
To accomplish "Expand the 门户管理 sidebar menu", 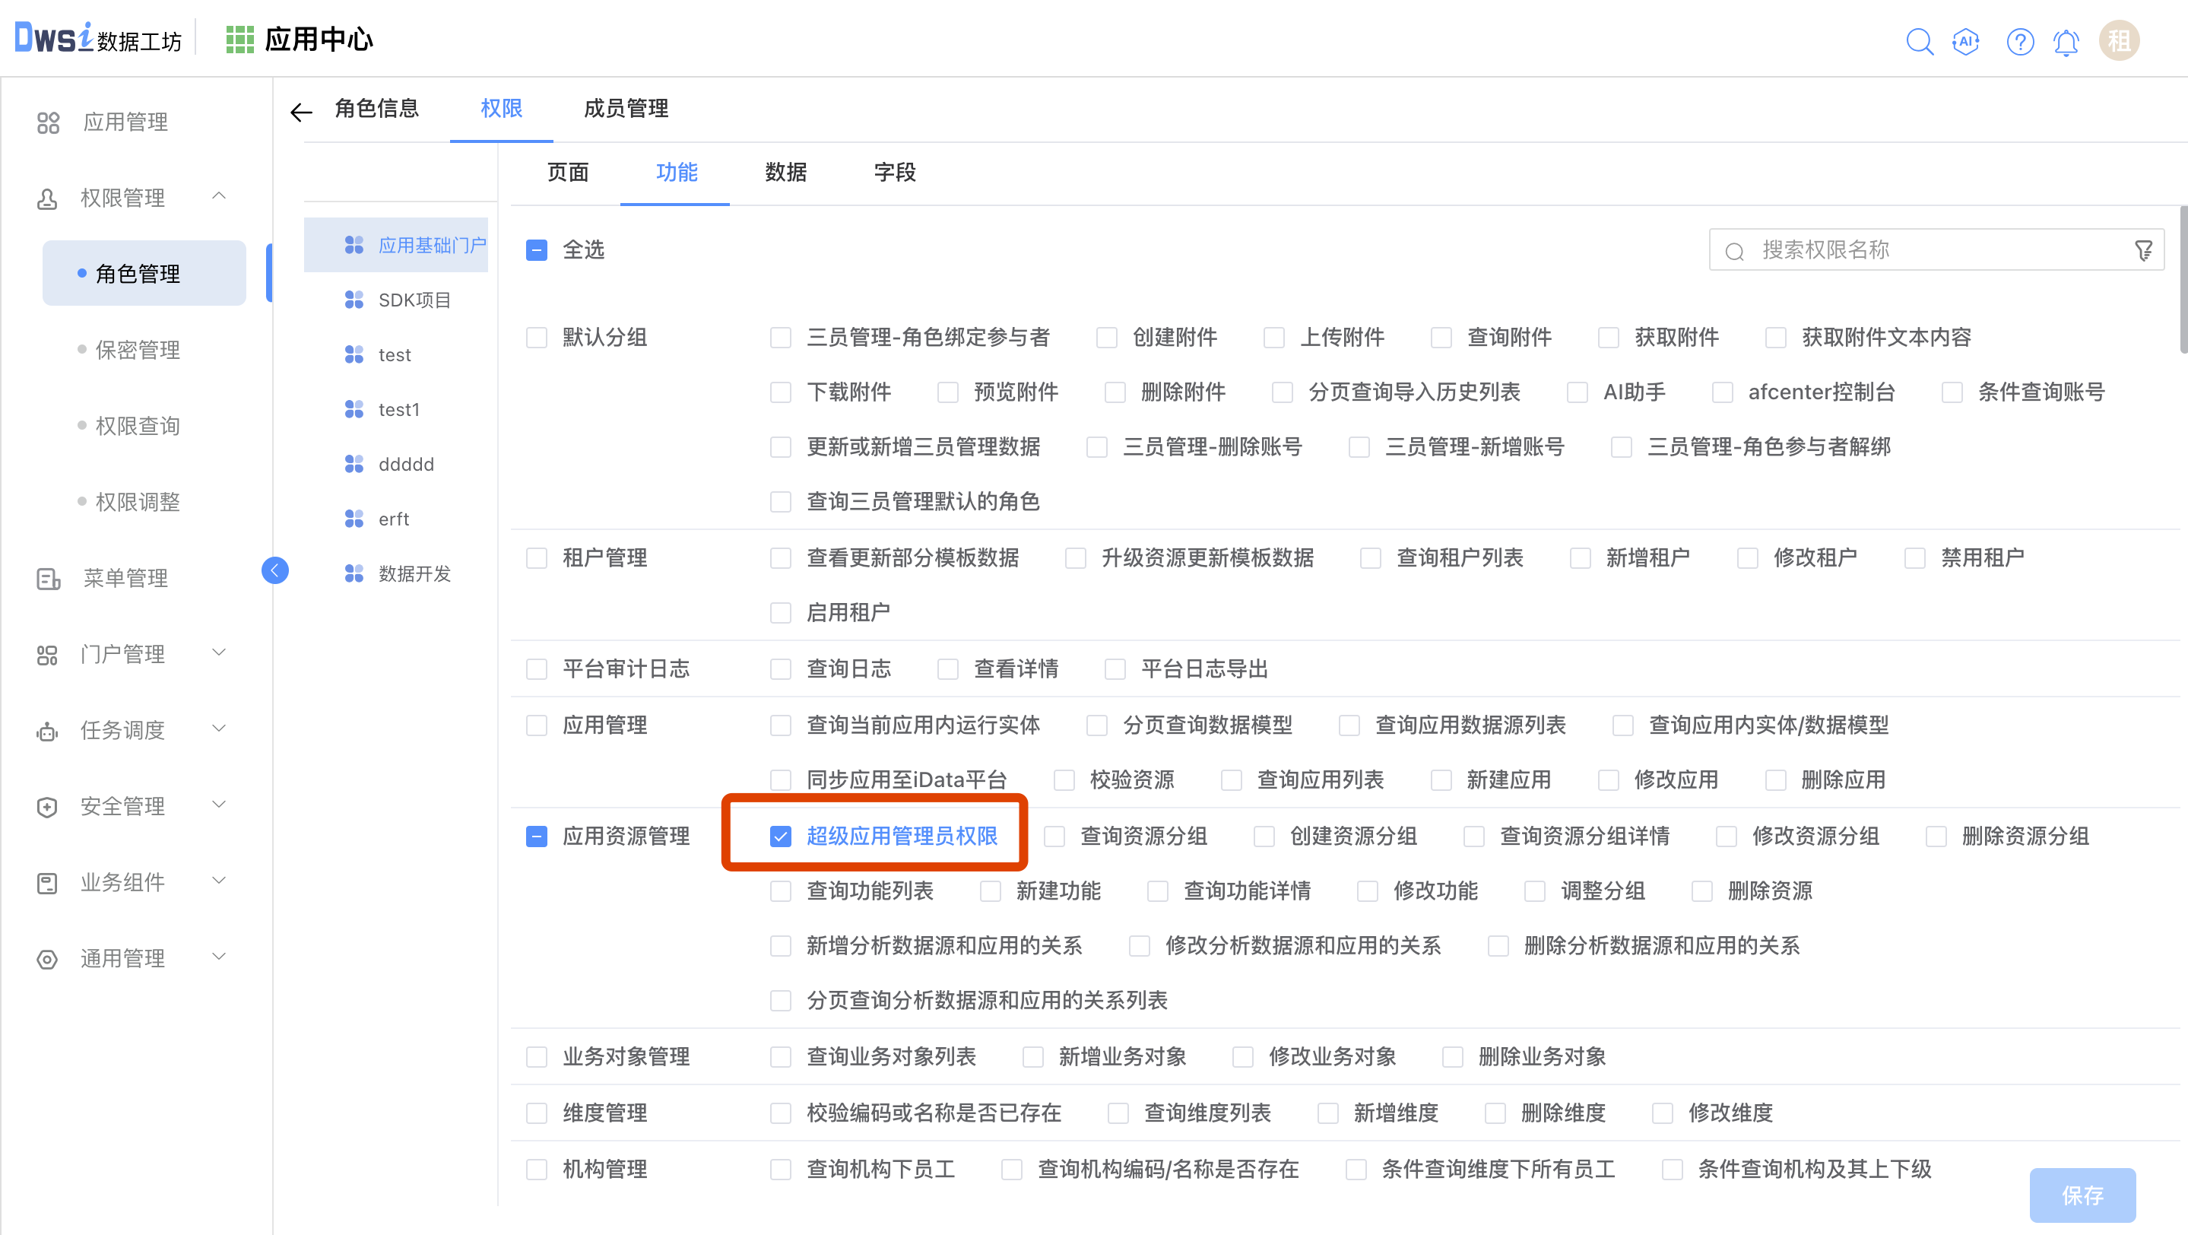I will tap(218, 652).
